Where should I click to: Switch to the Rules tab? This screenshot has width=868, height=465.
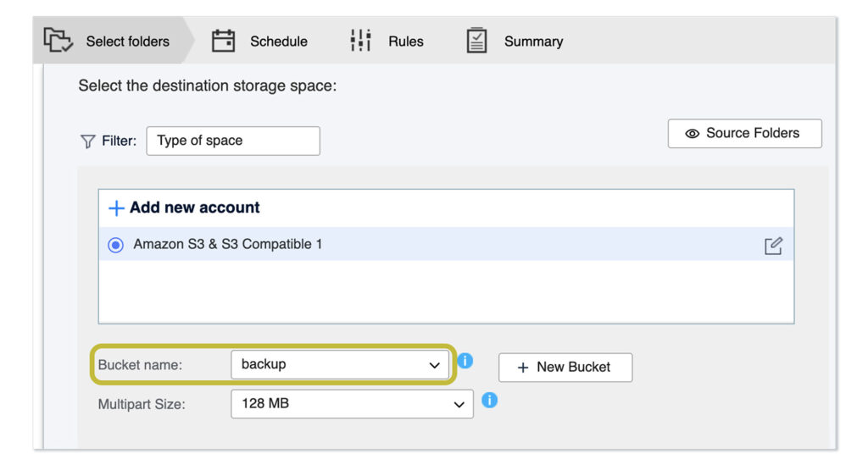click(x=405, y=41)
